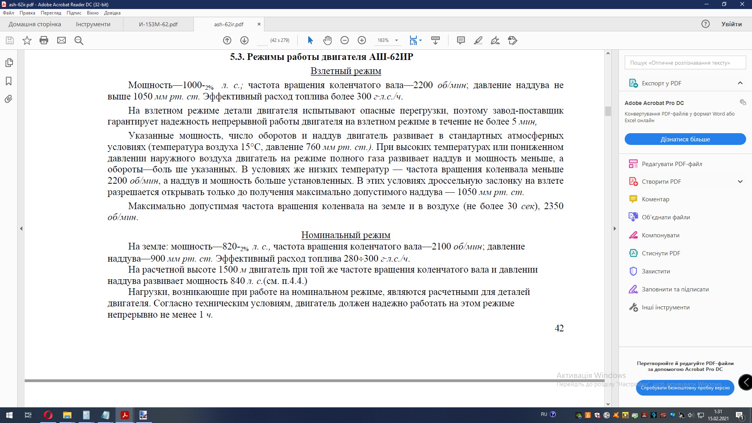Open the 163% zoom level dropdown

pyautogui.click(x=396, y=40)
